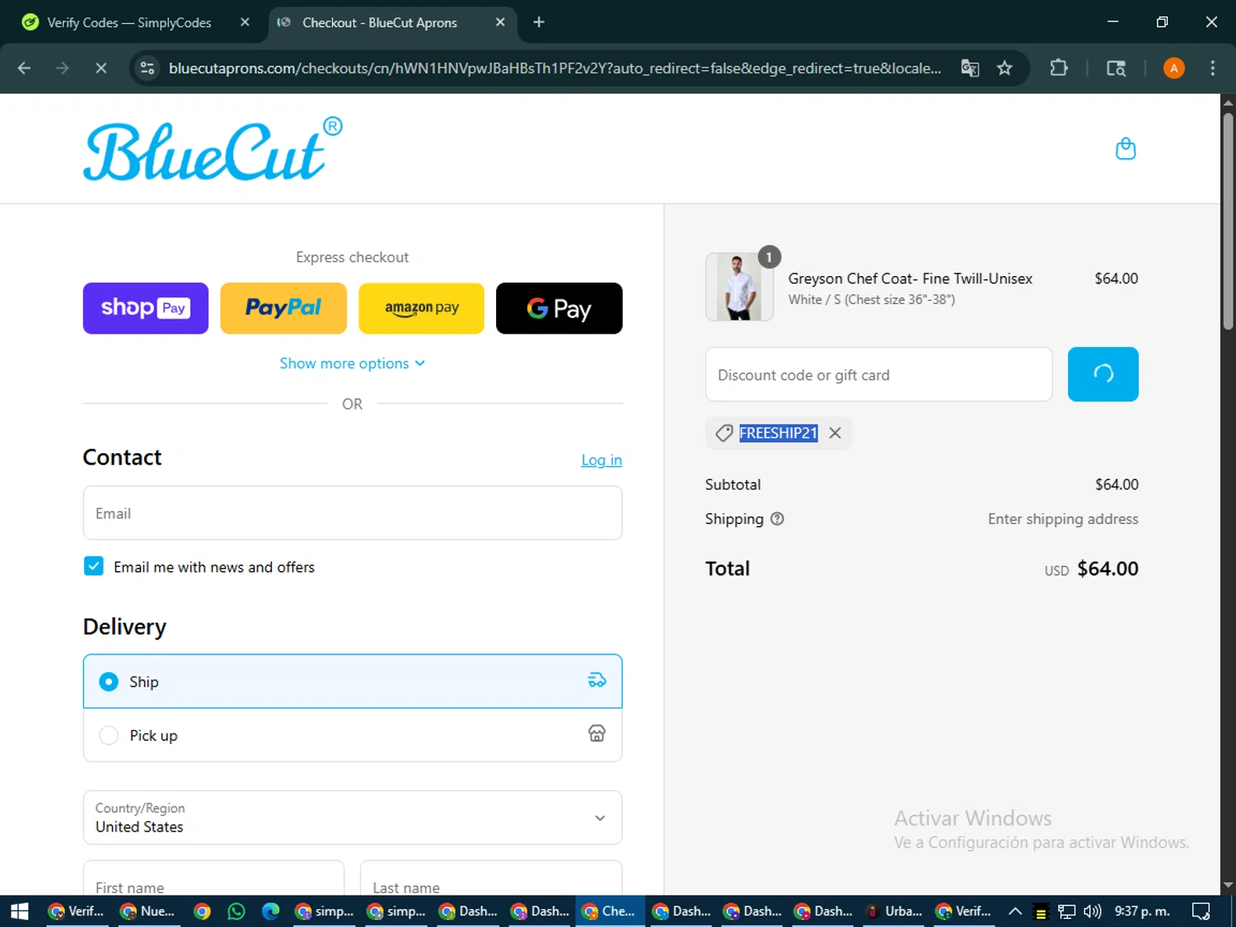Screen dimensions: 1236x927
Task: Click the Log in link
Action: pyautogui.click(x=602, y=460)
